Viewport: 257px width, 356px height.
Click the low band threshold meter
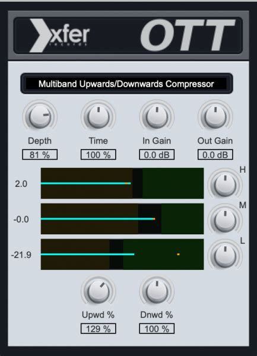click(122, 255)
